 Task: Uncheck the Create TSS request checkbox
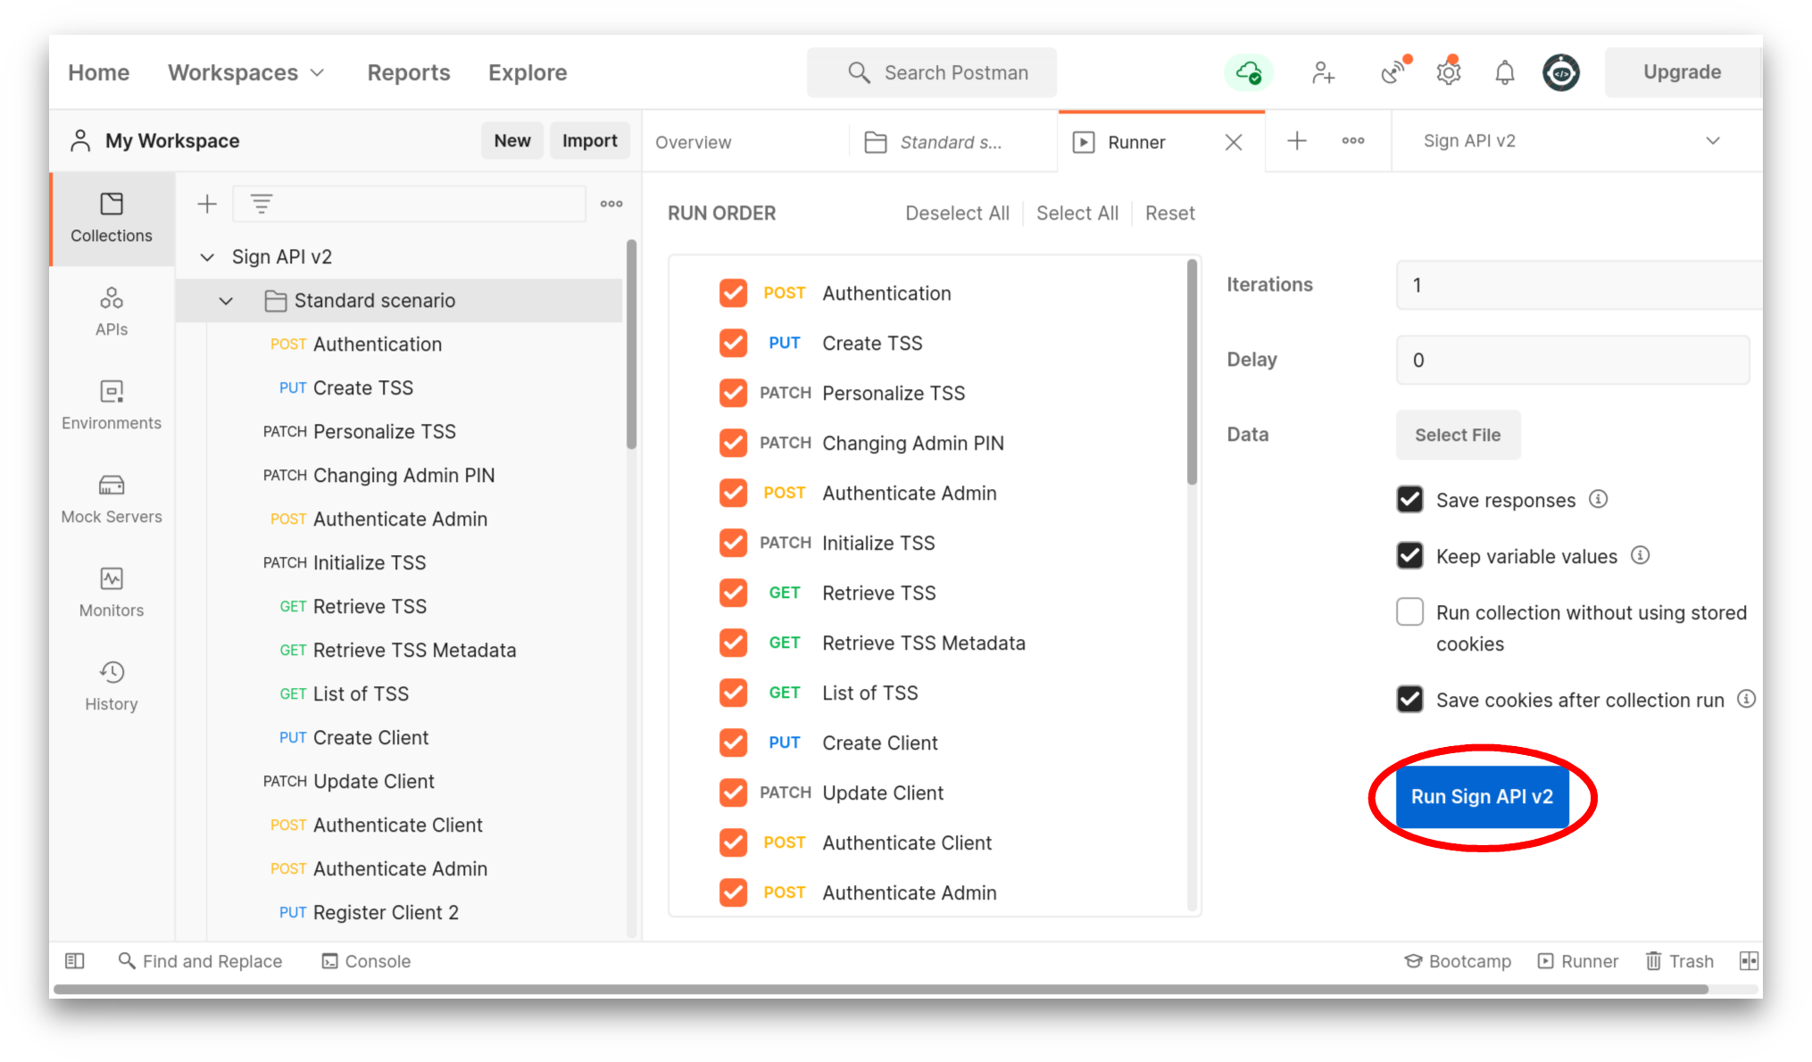tap(733, 343)
